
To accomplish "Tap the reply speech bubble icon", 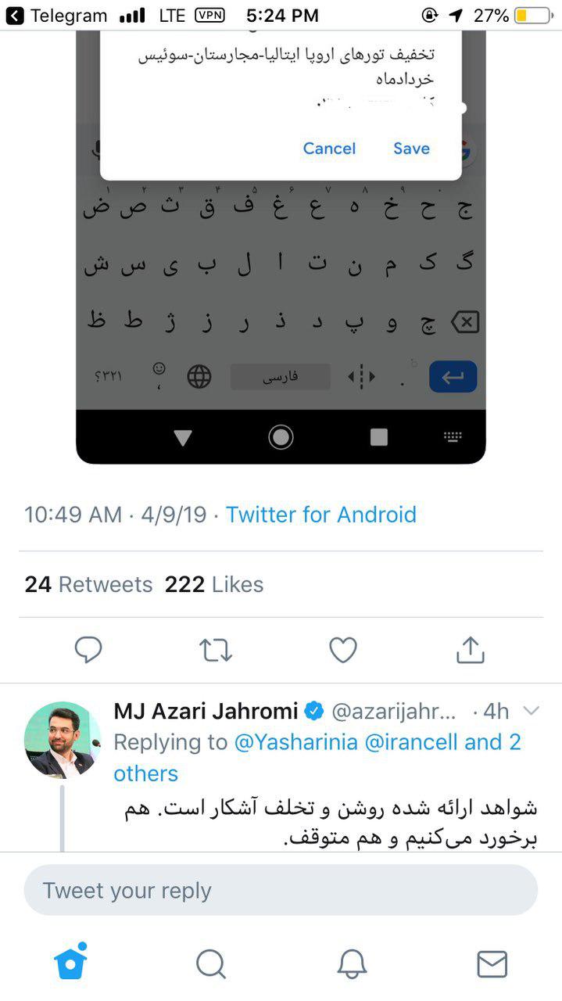I will pyautogui.click(x=88, y=650).
